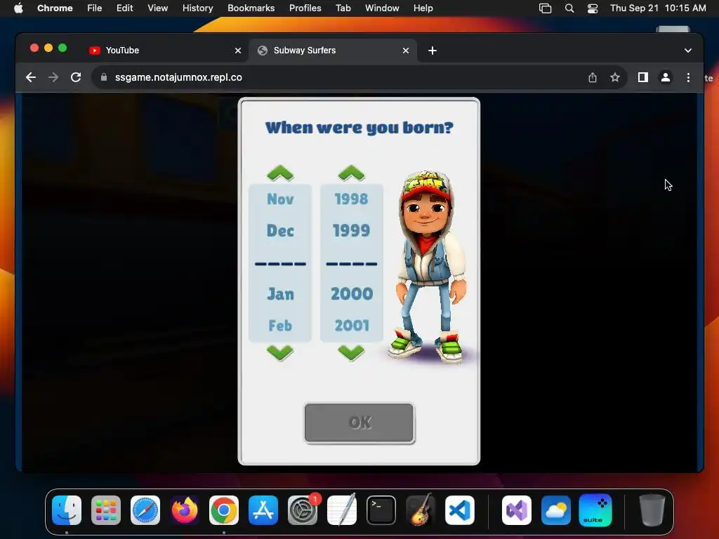The width and height of the screenshot is (719, 539).
Task: Open Control Center in menu bar
Action: [593, 8]
